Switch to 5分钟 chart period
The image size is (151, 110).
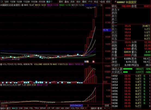click(x=19, y=2)
